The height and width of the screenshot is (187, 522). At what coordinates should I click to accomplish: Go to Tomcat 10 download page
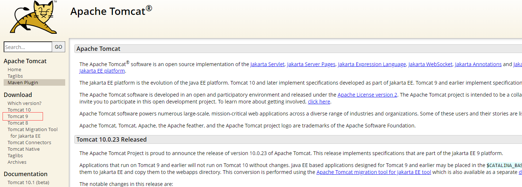tap(19, 110)
